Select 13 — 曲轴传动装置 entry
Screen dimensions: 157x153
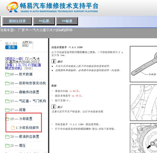point(25,92)
